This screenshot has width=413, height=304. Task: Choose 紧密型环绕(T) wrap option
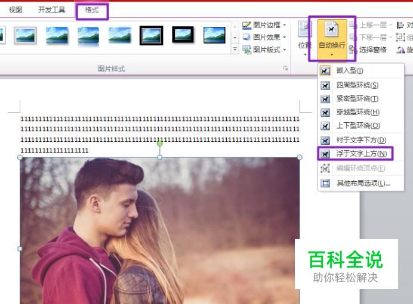(361, 99)
